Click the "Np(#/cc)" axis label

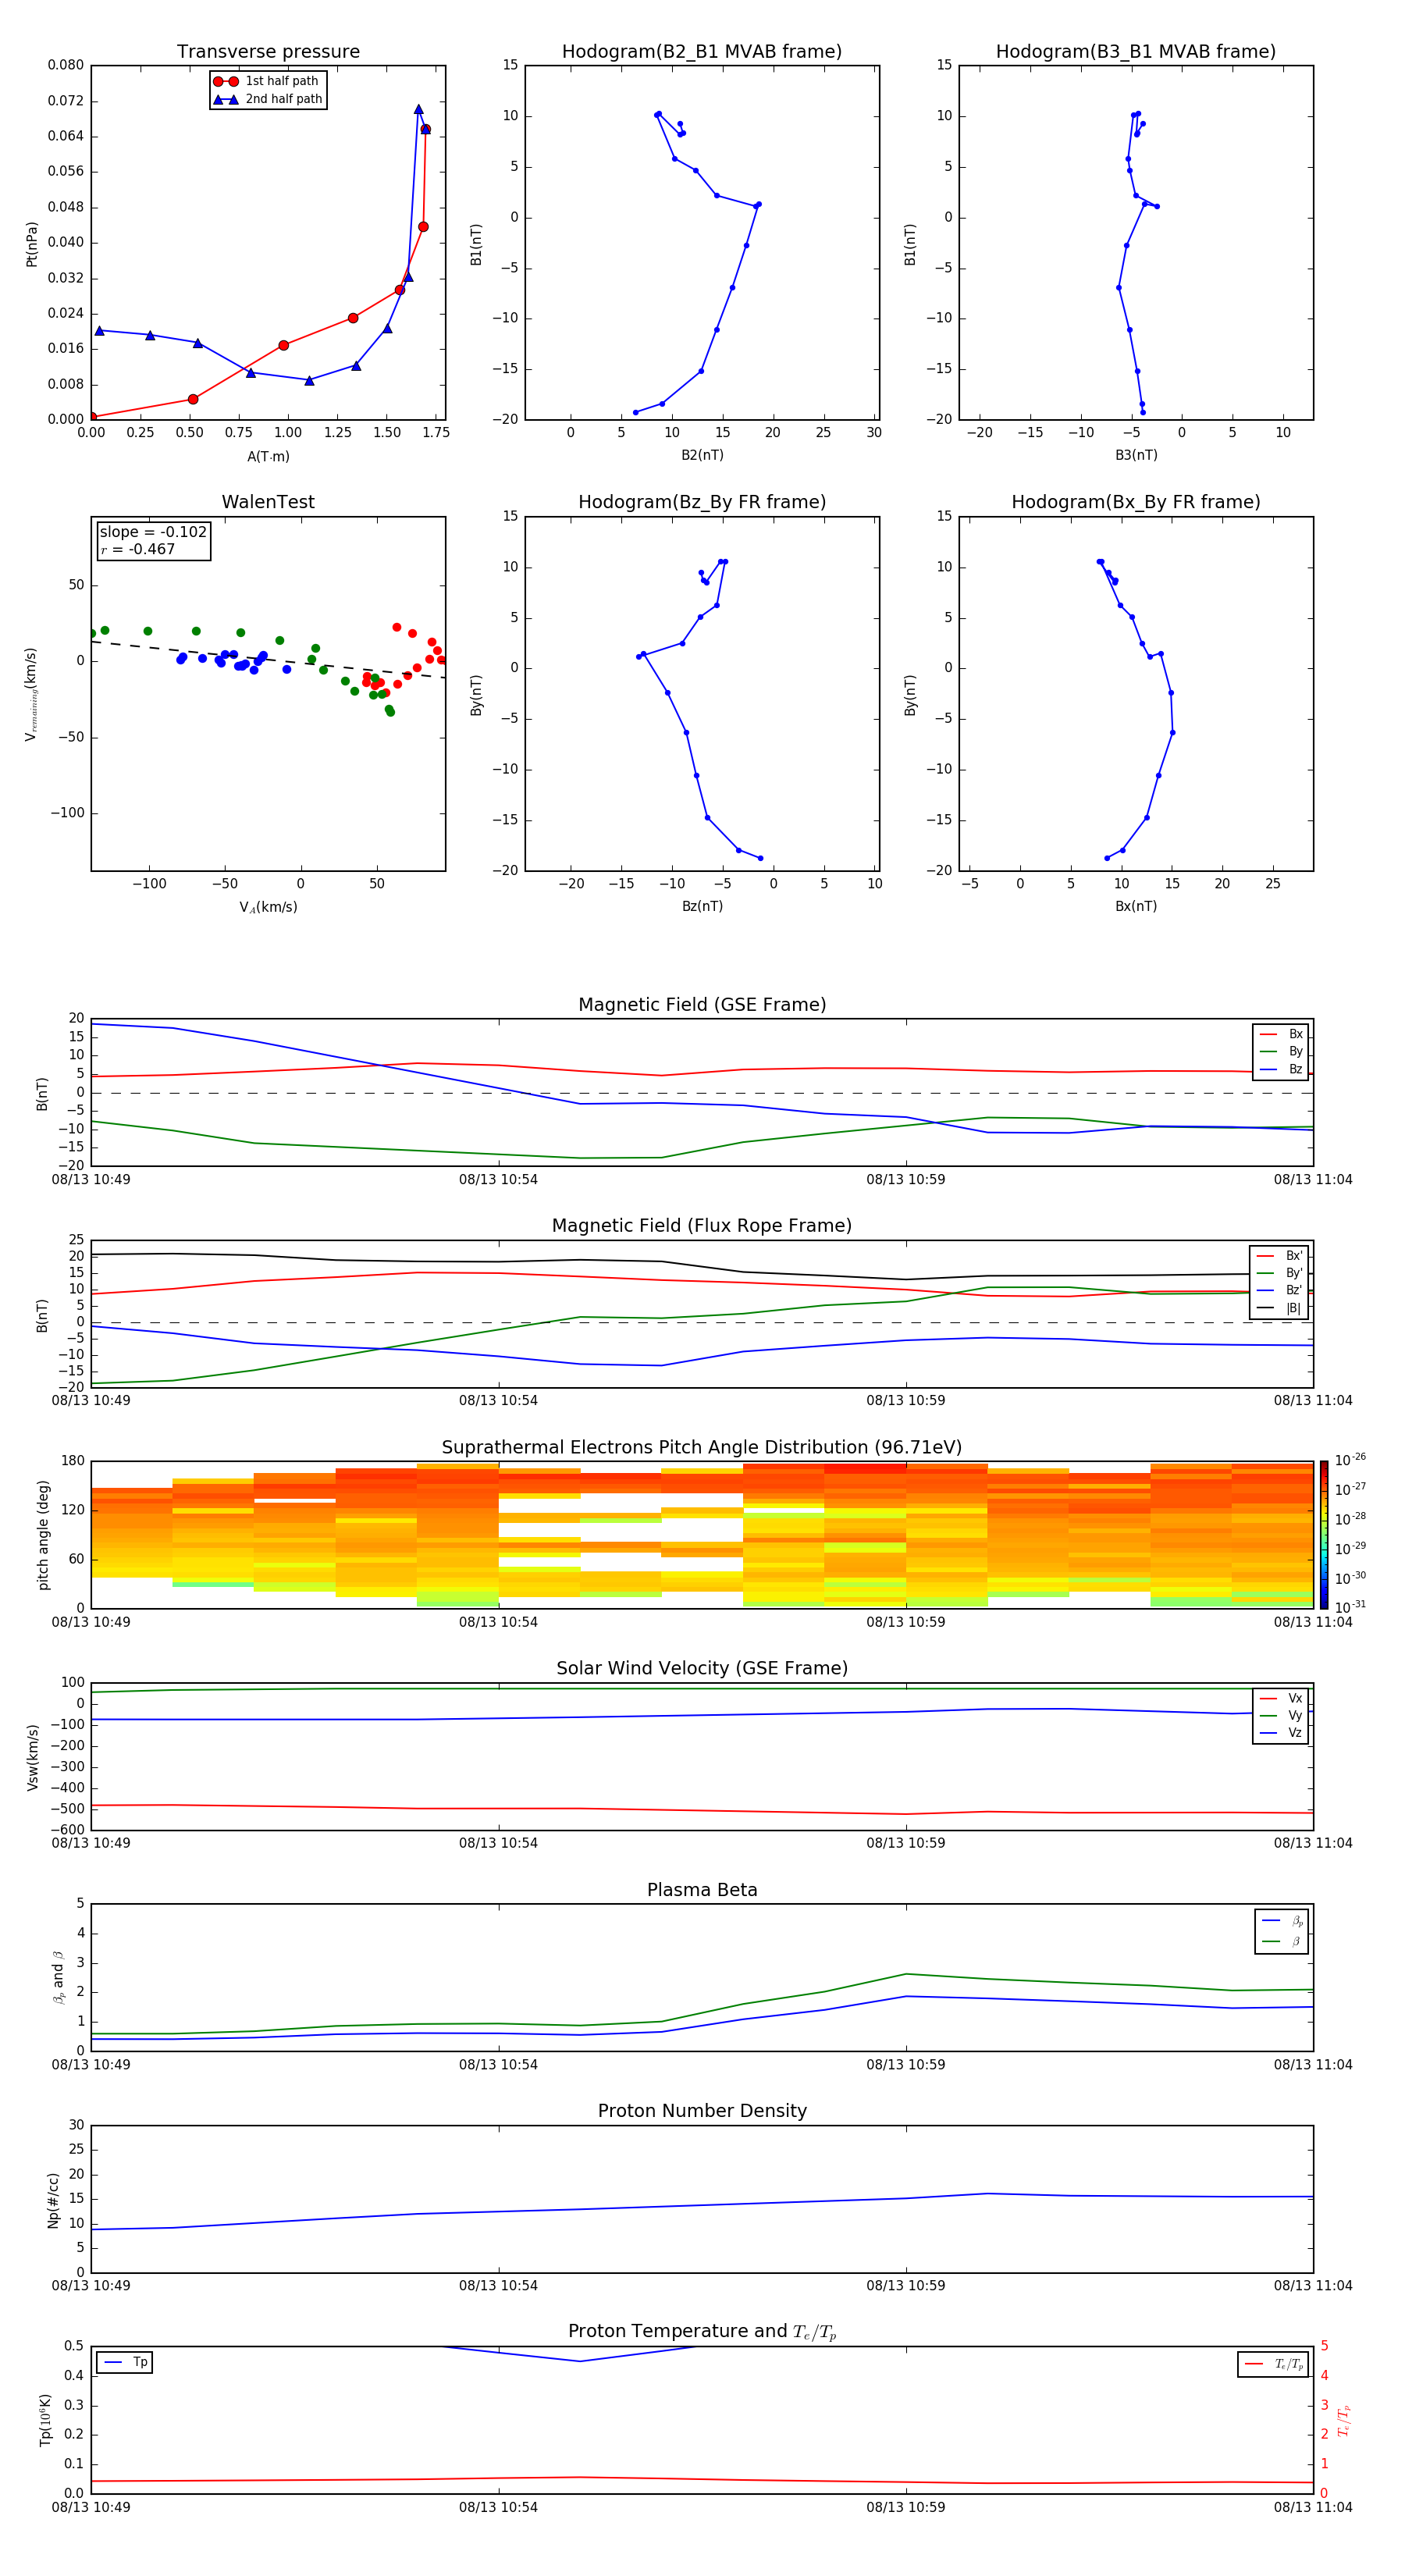53,2200
